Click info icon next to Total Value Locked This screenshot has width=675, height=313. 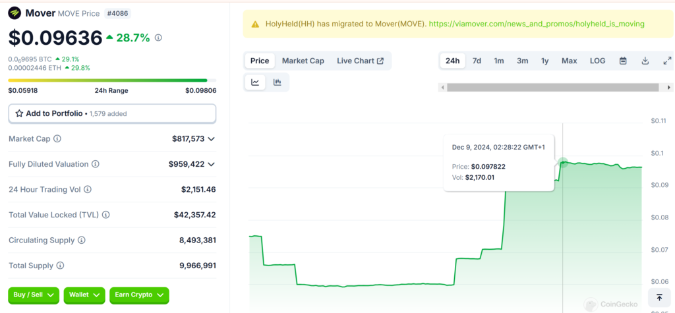point(106,215)
